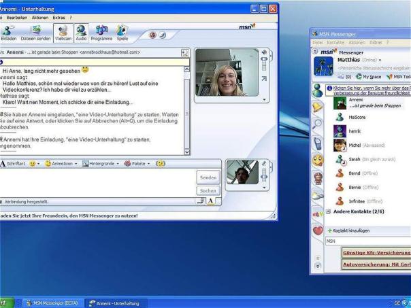The height and width of the screenshot is (308, 411).
Task: Open the bell alerts tab in sidebar
Action: click(x=317, y=107)
